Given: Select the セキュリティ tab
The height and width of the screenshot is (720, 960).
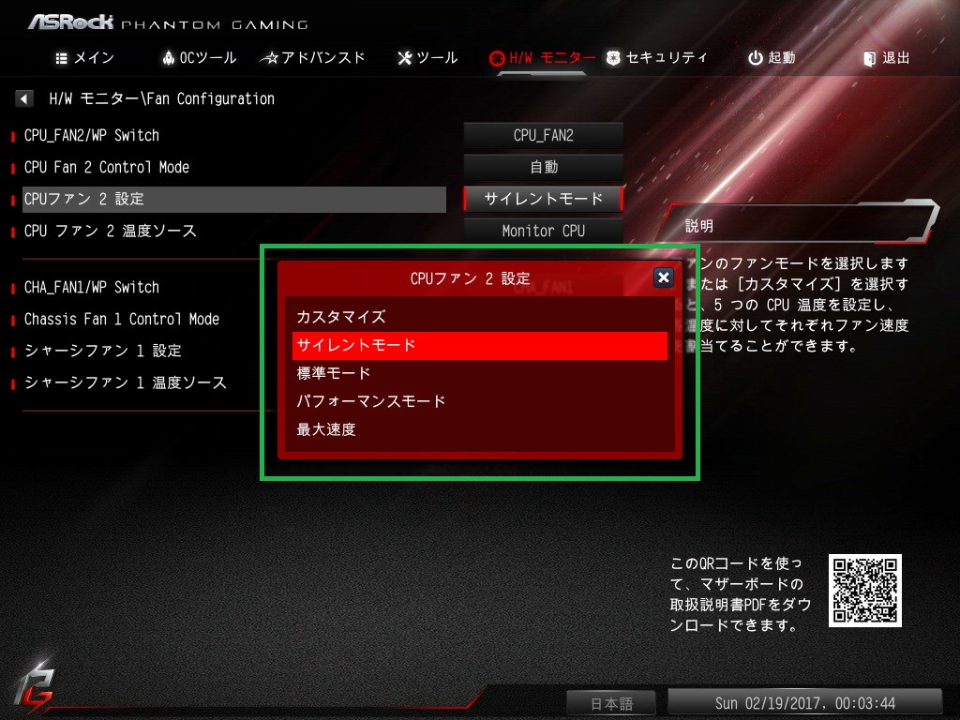Looking at the screenshot, I should click(x=656, y=58).
